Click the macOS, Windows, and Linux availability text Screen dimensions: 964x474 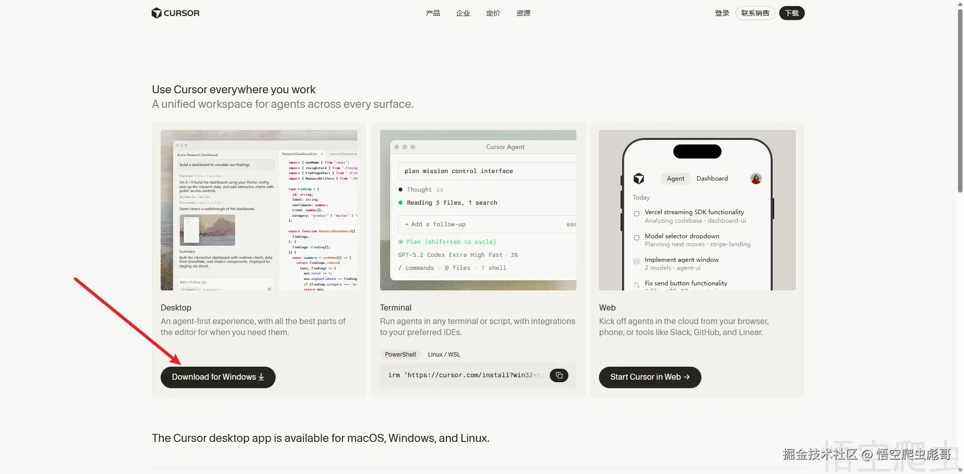pos(320,438)
